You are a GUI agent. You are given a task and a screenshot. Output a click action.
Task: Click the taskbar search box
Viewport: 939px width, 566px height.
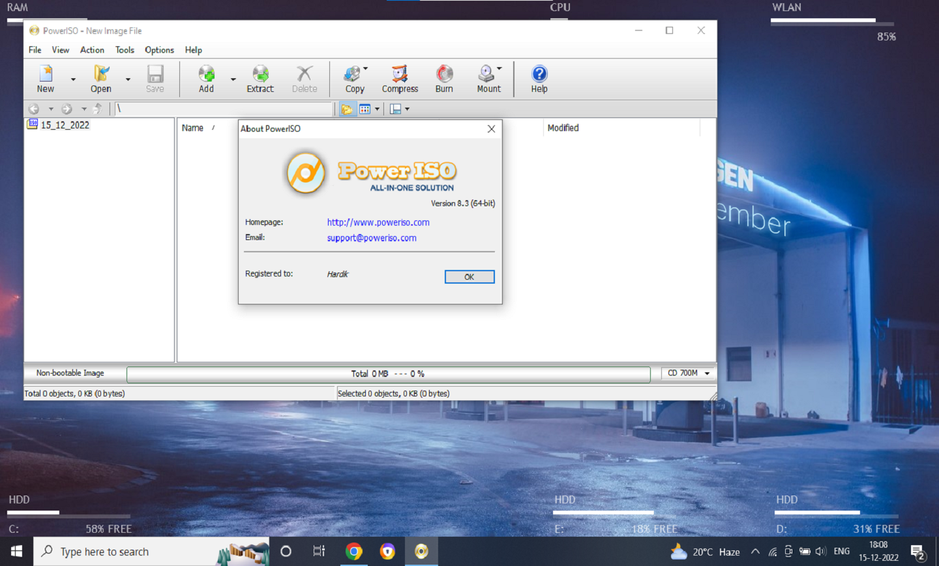coord(151,552)
